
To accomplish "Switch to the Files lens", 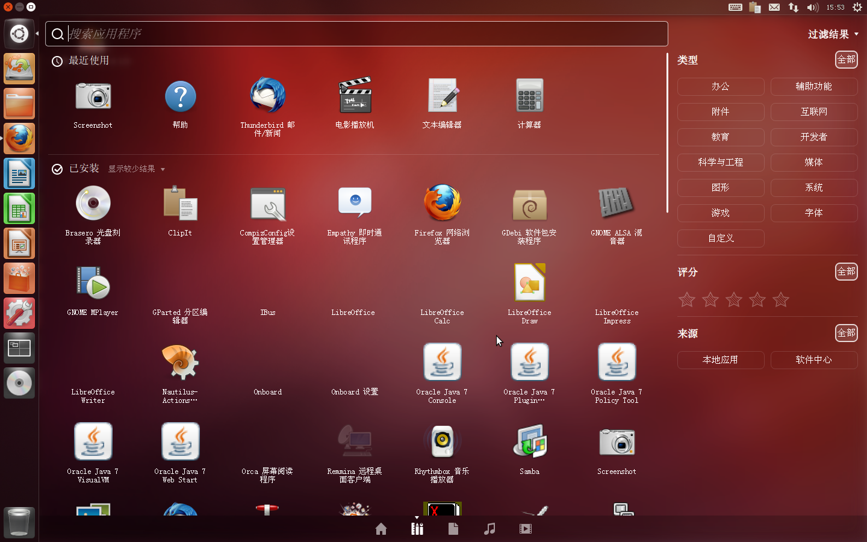I will 453,529.
